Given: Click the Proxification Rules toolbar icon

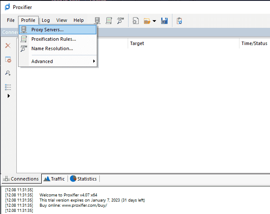Looking at the screenshot, I should pyautogui.click(x=109, y=20).
